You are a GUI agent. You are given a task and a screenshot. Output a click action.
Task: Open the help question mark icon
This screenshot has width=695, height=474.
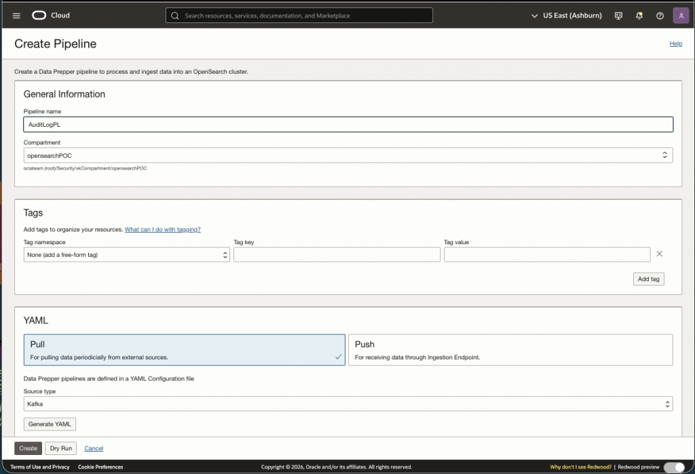660,16
